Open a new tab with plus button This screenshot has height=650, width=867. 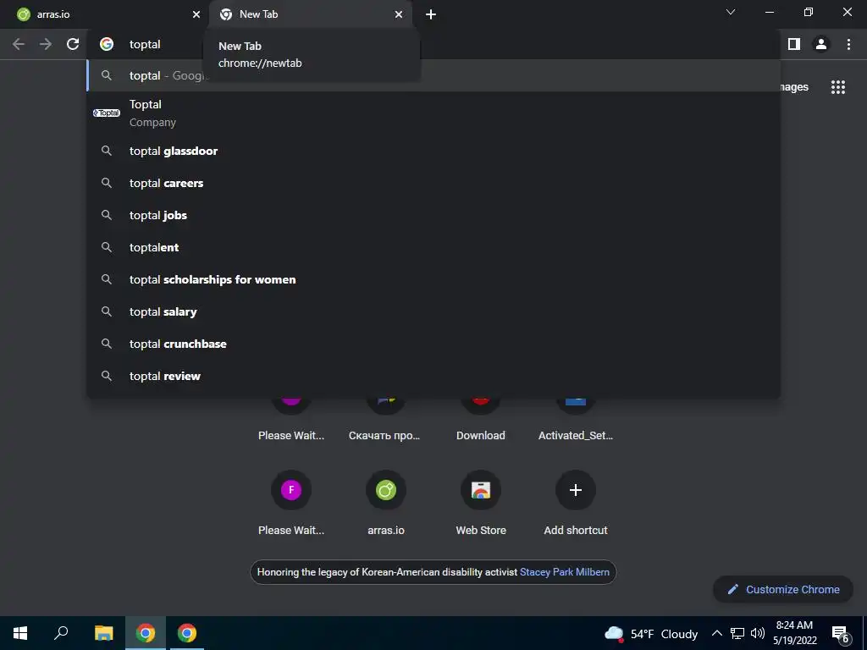[431, 14]
